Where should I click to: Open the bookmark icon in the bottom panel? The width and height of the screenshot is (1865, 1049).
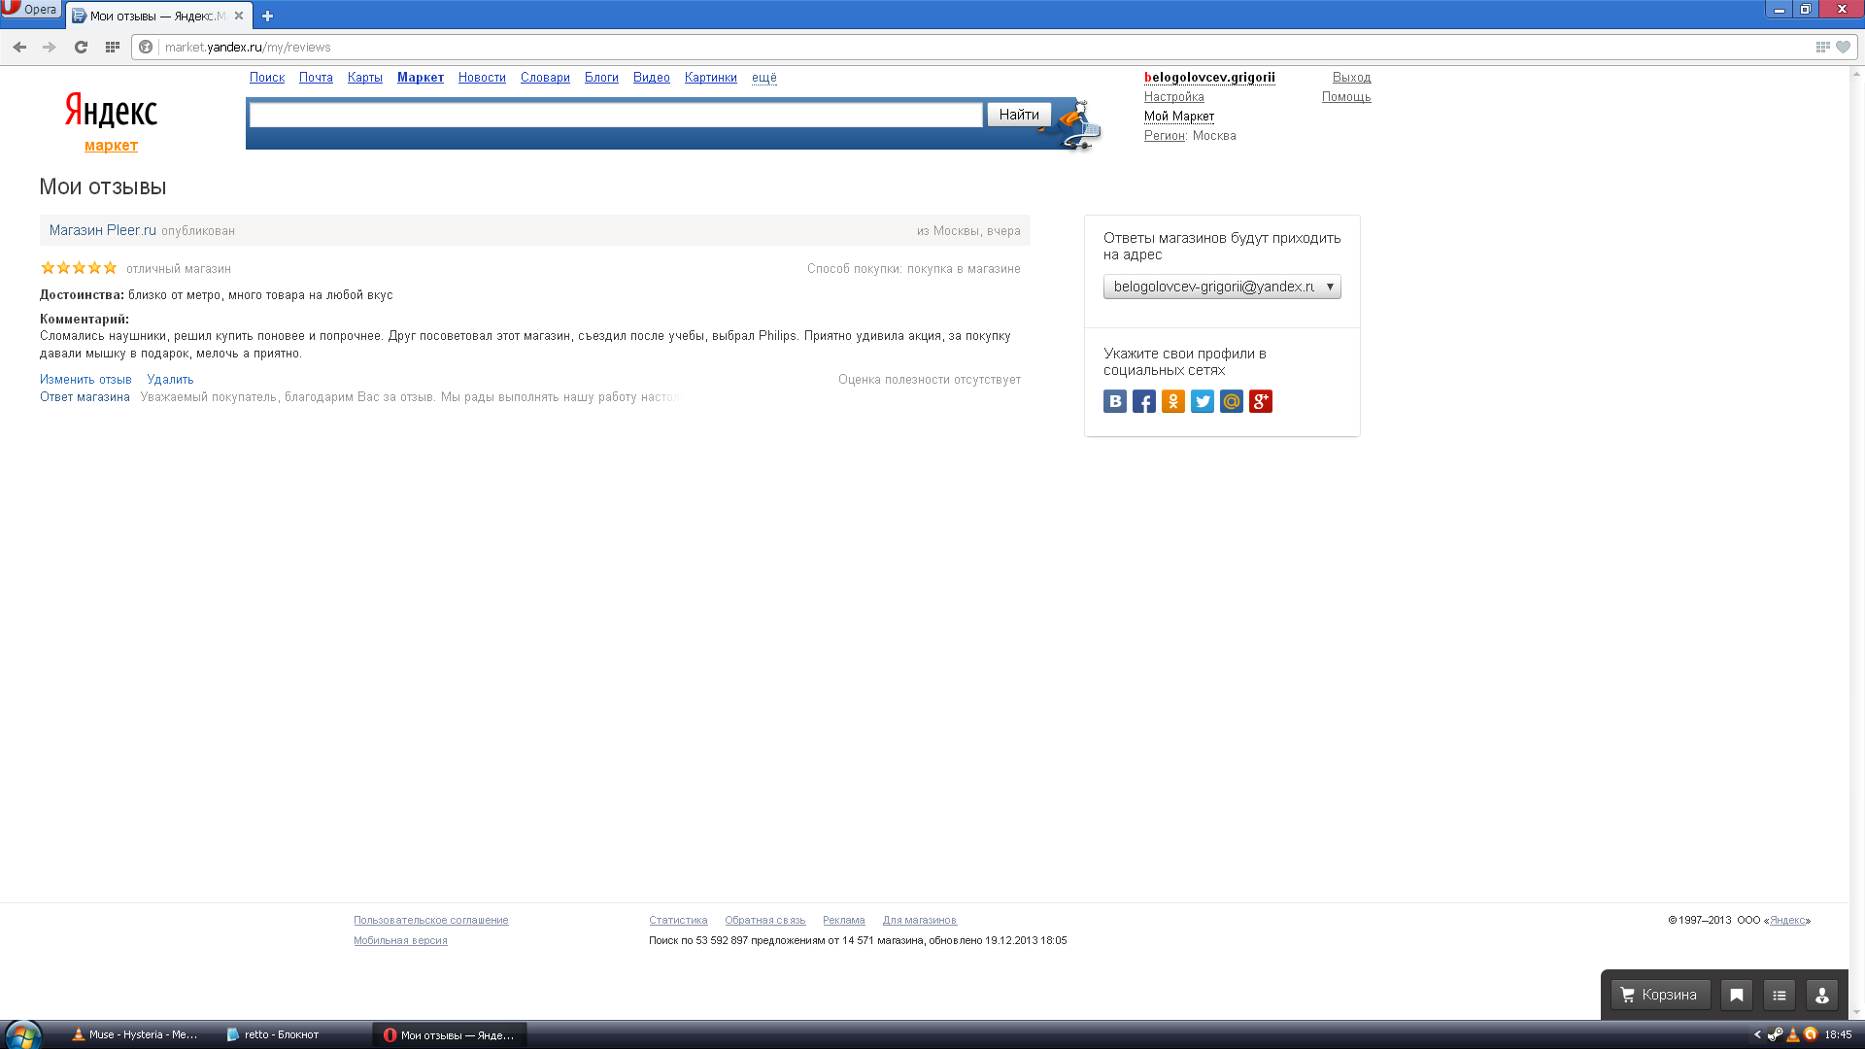(x=1736, y=995)
